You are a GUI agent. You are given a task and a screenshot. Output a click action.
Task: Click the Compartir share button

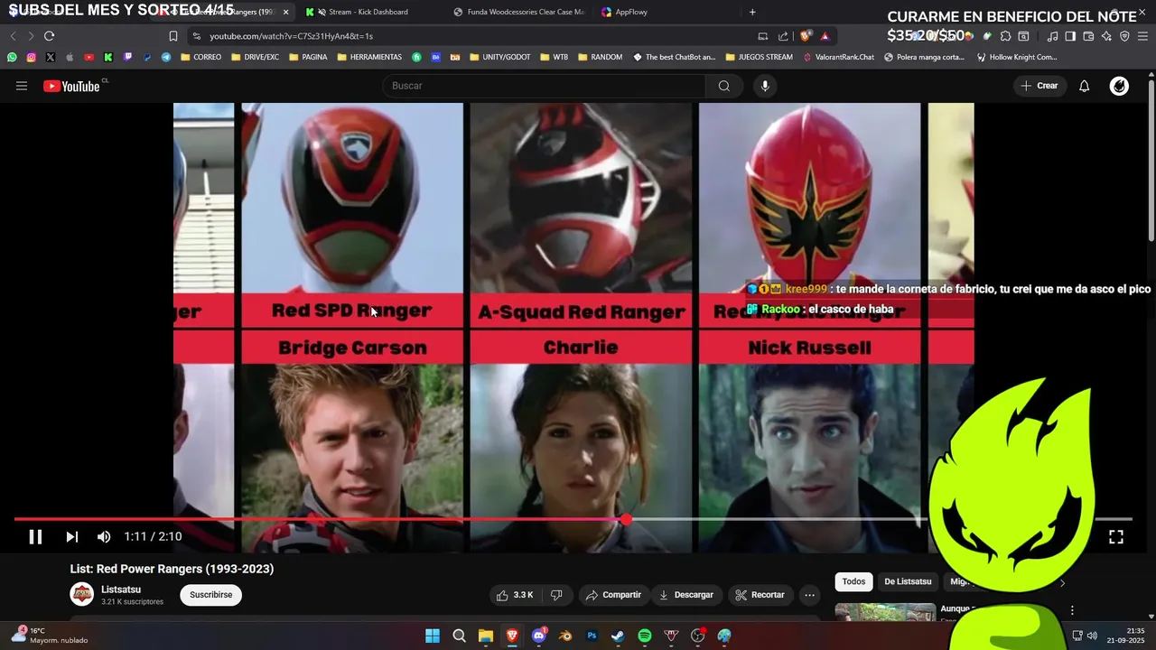click(613, 595)
